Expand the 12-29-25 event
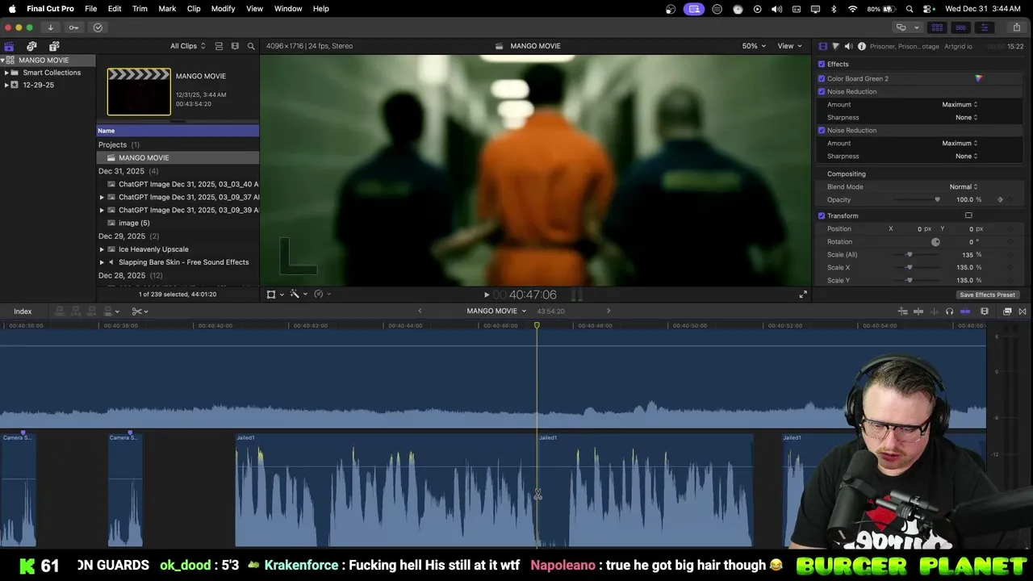This screenshot has width=1033, height=581. tap(6, 85)
